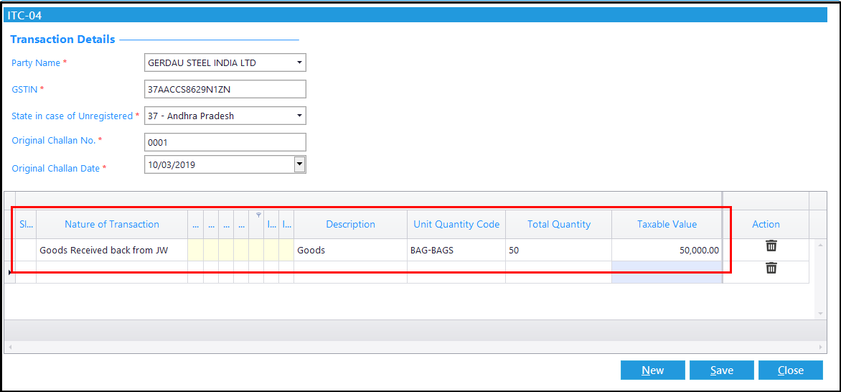
Task: Click the filter icon in the grid header
Action: pos(258,215)
